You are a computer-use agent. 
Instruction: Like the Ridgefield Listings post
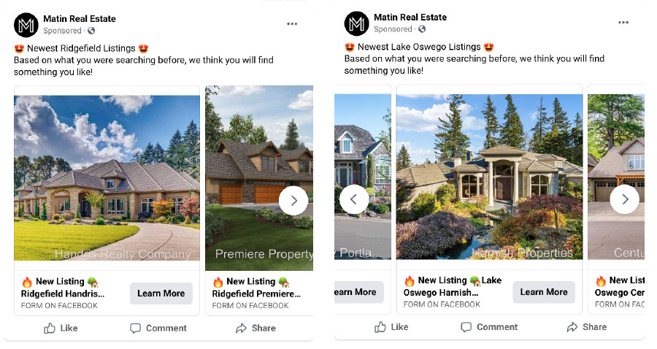tap(61, 328)
